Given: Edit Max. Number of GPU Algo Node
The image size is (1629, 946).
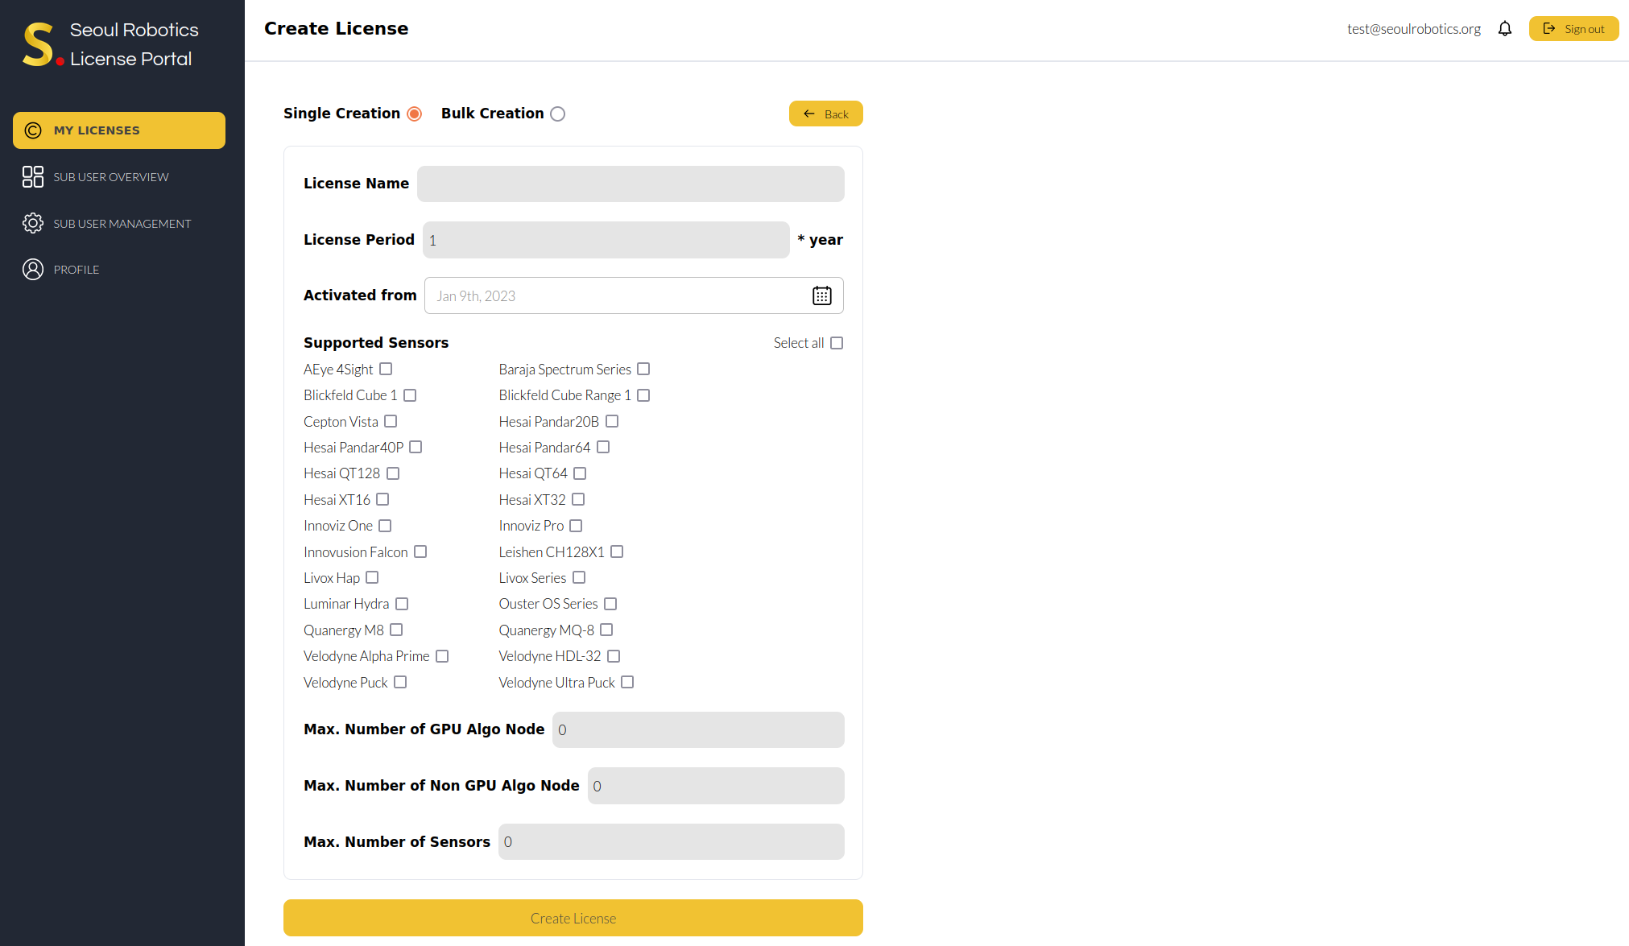Looking at the screenshot, I should click(x=698, y=729).
